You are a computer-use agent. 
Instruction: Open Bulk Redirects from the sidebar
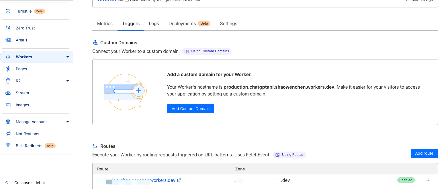pos(29,146)
